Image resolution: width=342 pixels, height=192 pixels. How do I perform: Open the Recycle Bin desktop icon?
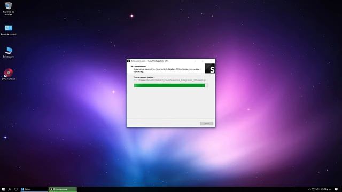(x=9, y=9)
